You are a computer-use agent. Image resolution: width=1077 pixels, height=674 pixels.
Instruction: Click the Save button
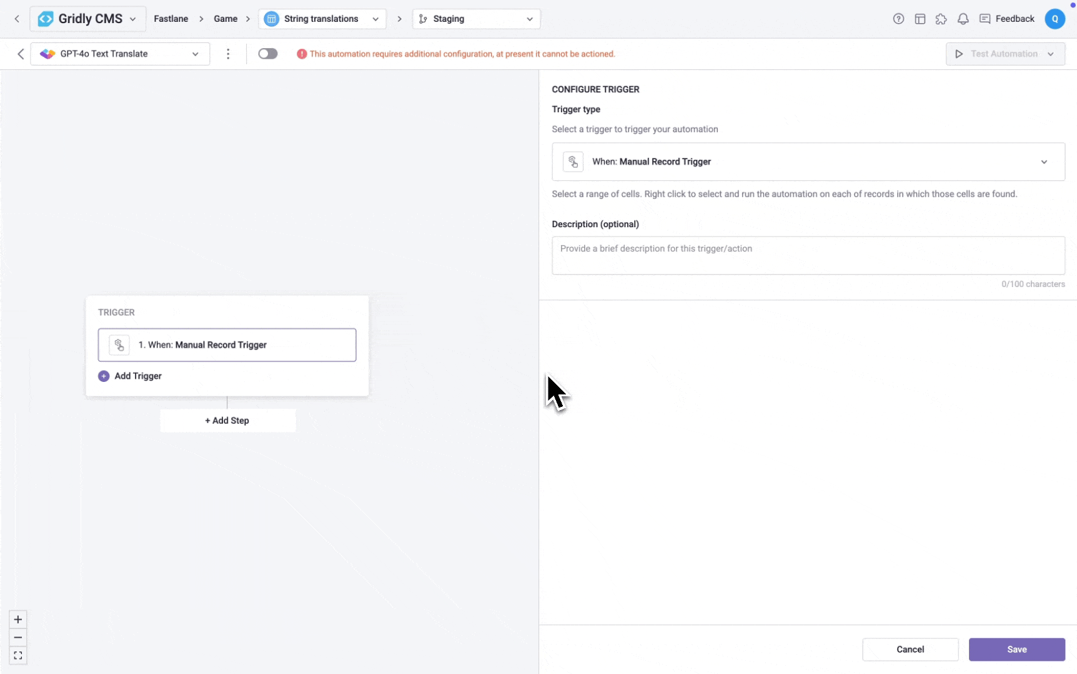tap(1016, 649)
